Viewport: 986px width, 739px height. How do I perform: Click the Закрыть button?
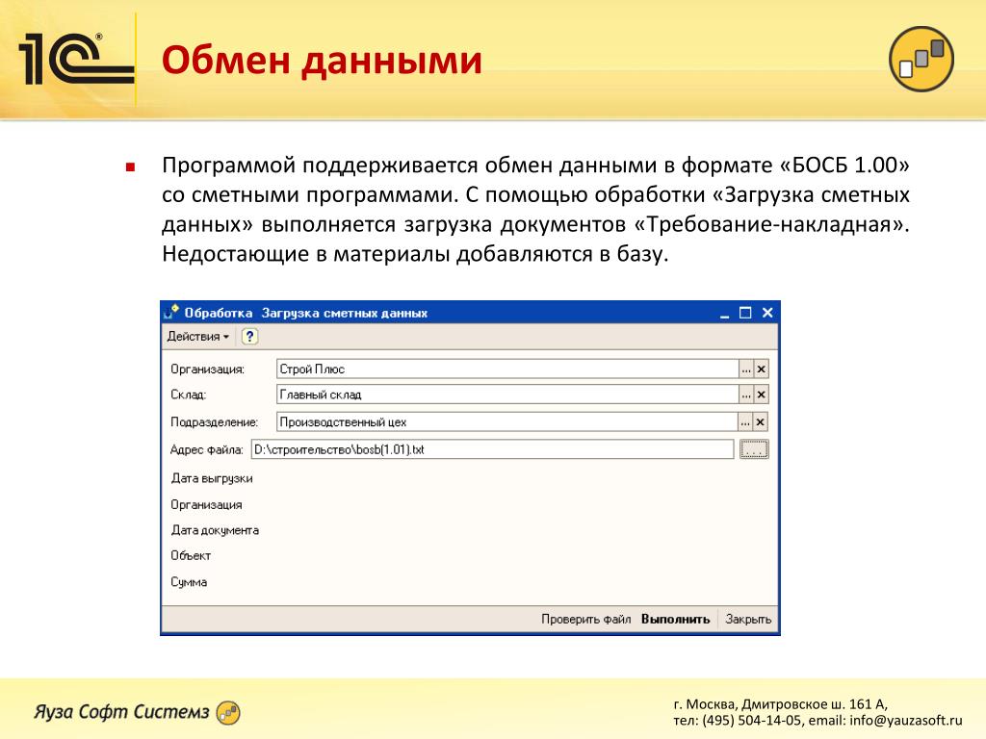coord(747,619)
